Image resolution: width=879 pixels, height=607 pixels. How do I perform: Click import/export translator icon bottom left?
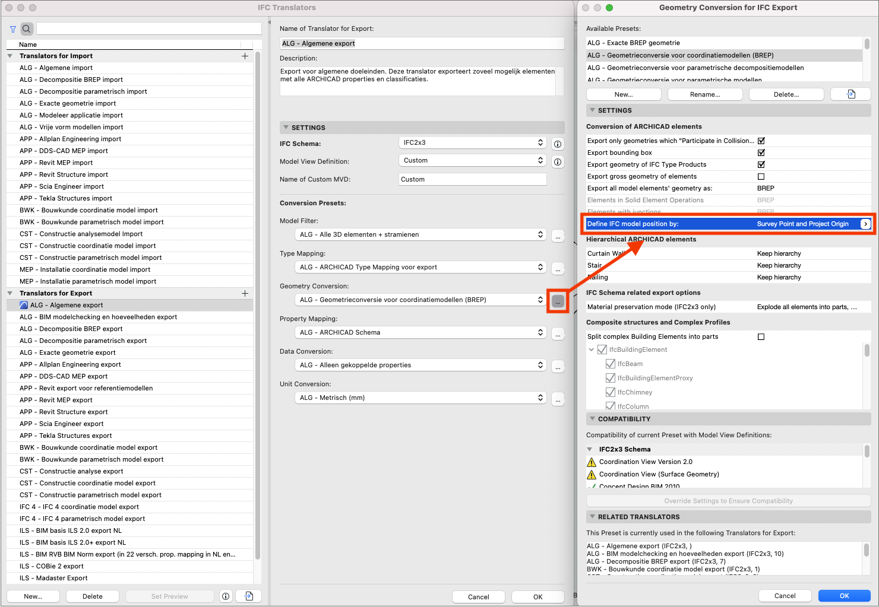[249, 596]
